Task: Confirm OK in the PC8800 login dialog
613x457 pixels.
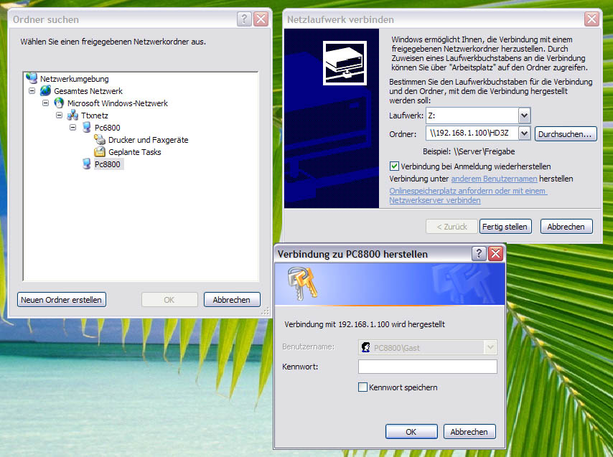Action: pos(411,432)
